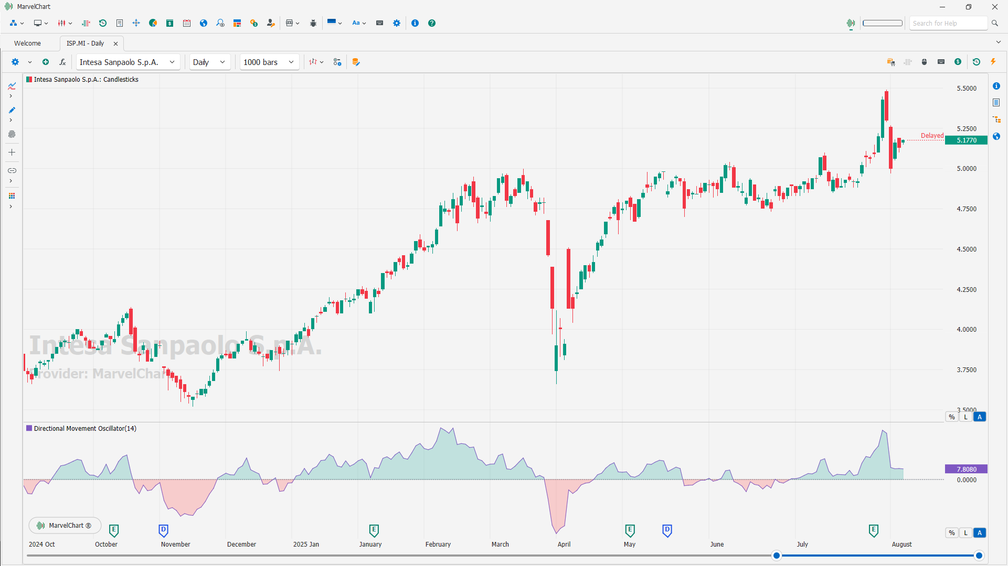The height and width of the screenshot is (566, 1008).
Task: Open the Intesa Sanpaolo S.p.A. symbol dropdown
Action: 128,62
